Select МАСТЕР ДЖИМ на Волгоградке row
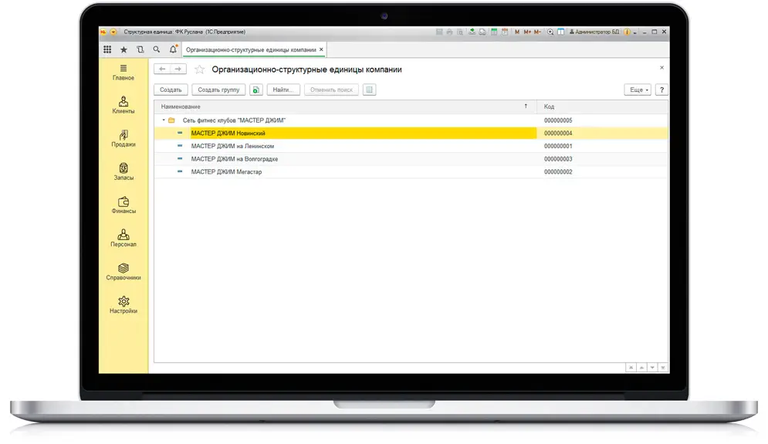768x444 pixels. (411, 159)
